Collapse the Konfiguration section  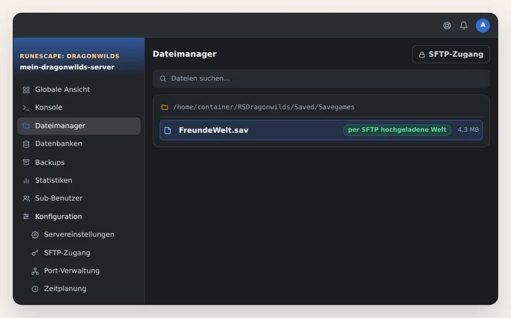[79, 216]
